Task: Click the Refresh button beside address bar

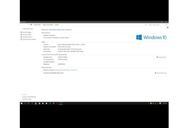Action: [x=146, y=25]
